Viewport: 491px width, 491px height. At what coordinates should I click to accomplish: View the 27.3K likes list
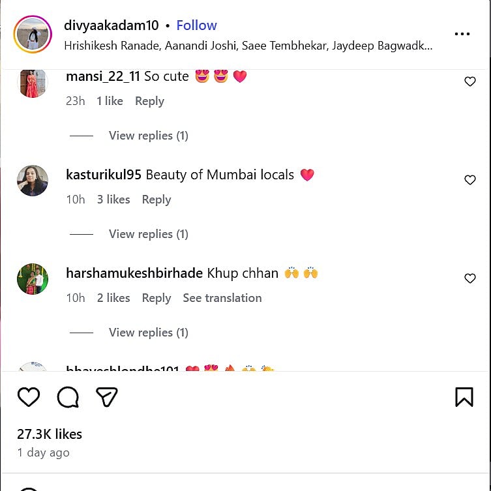pos(50,434)
